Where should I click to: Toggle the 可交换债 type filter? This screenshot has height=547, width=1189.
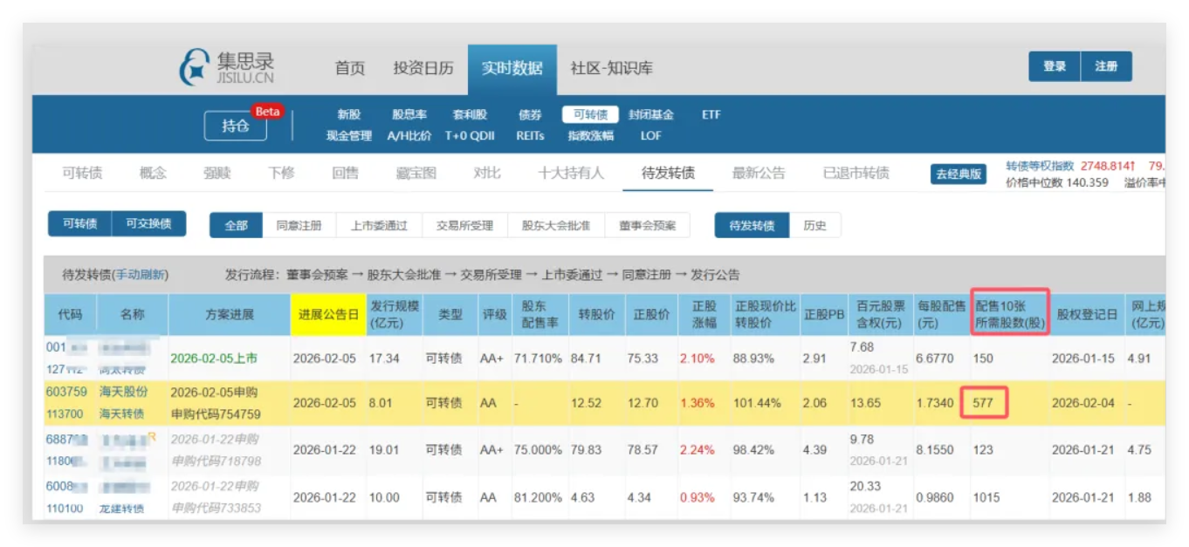pyautogui.click(x=148, y=224)
